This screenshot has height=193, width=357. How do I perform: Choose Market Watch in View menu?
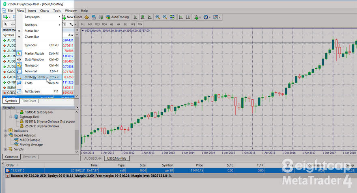[x=39, y=53]
